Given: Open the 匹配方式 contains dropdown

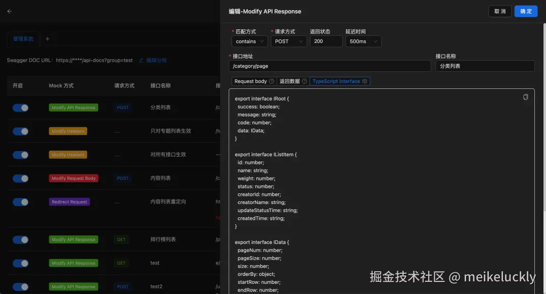Looking at the screenshot, I should coord(250,41).
